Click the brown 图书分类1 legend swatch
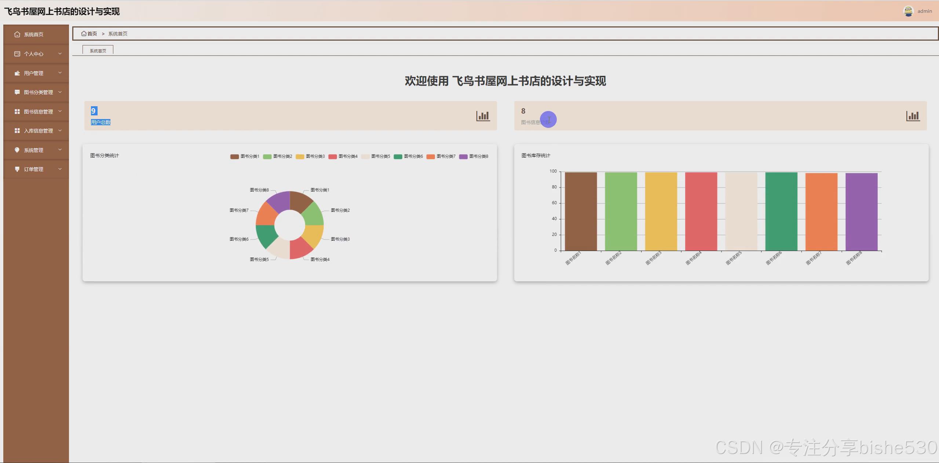This screenshot has height=463, width=939. point(234,157)
